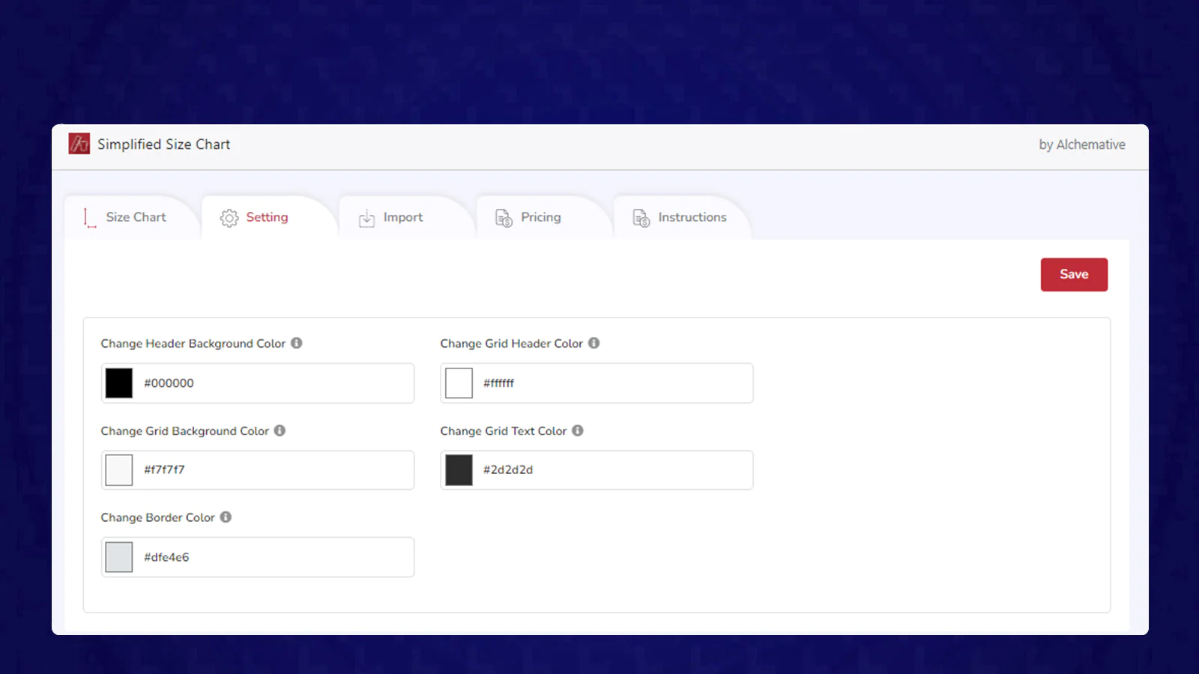
Task: Select the Import tab label
Action: pos(402,217)
